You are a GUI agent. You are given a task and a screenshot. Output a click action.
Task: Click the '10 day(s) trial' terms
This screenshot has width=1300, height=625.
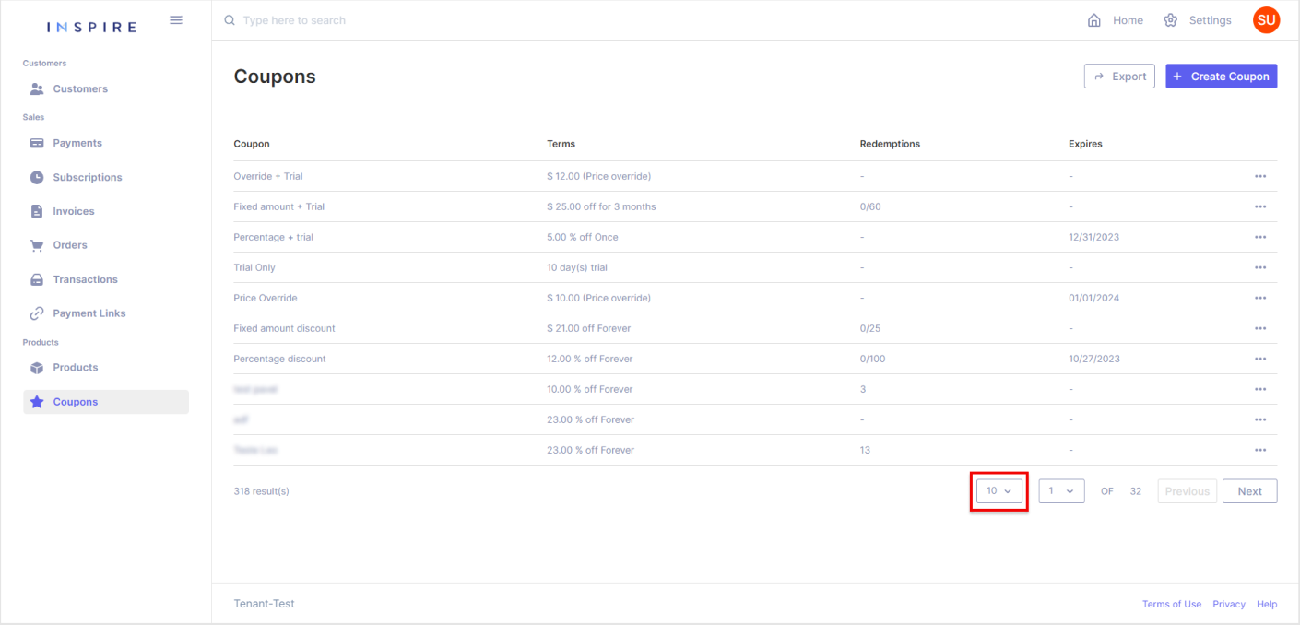point(577,267)
